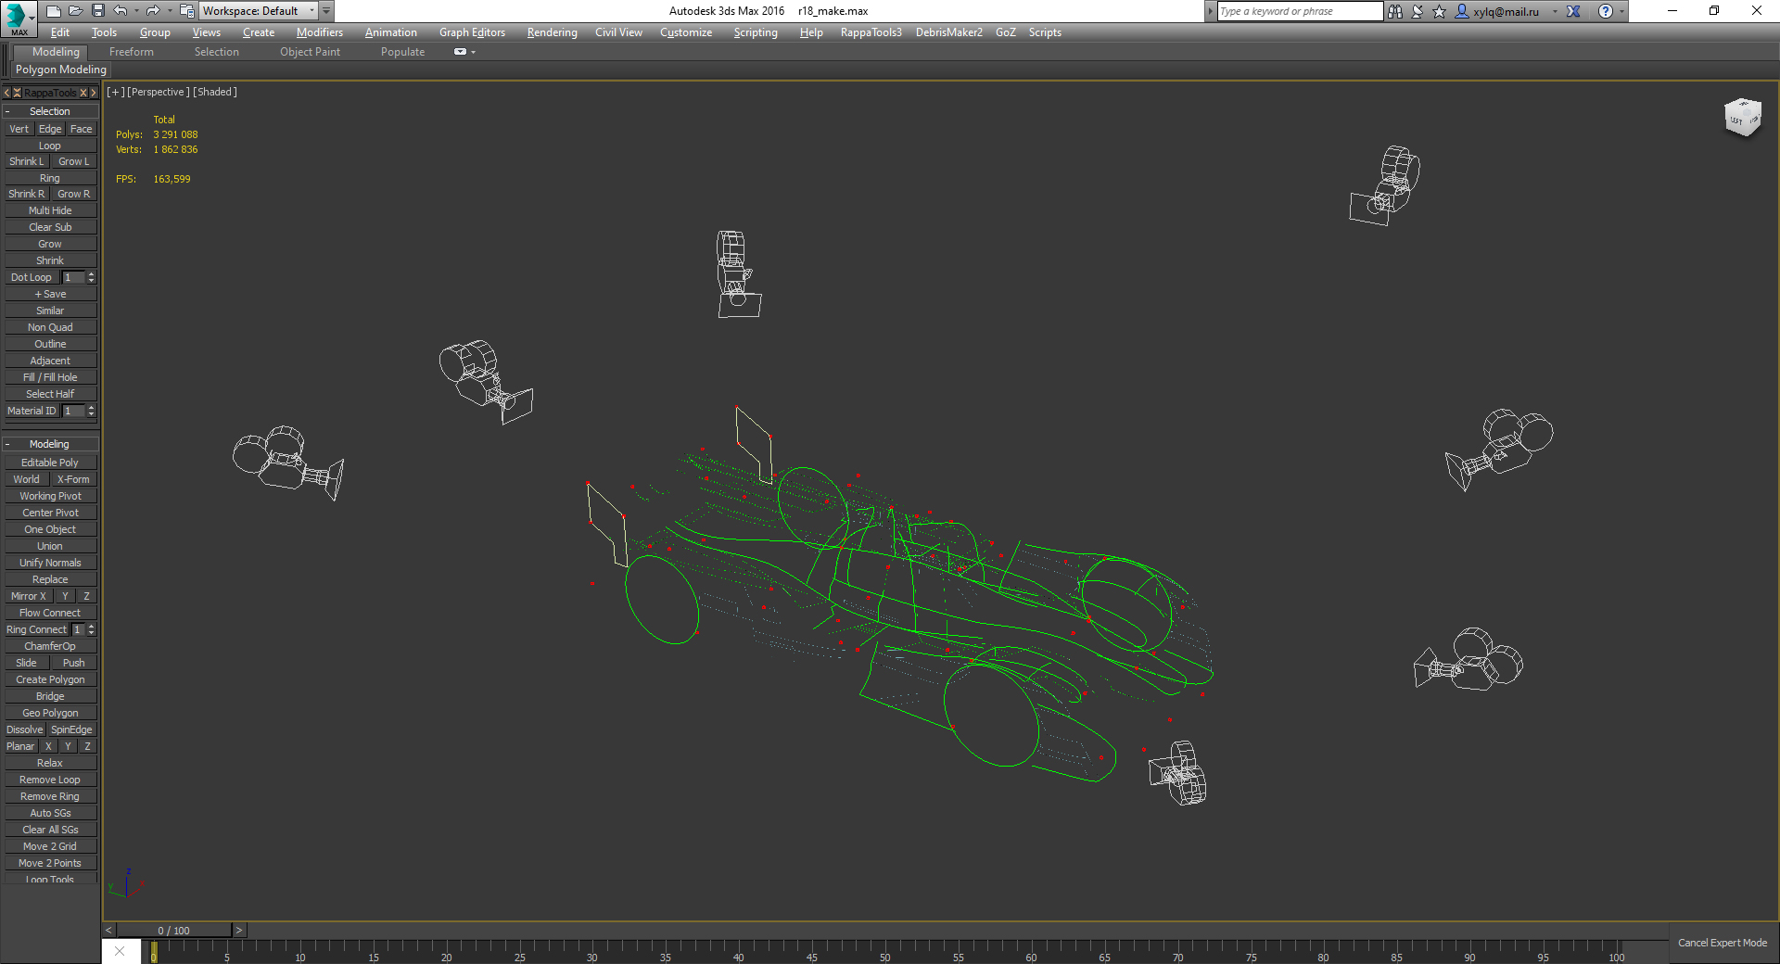Open the Modifiers menu
Viewport: 1780px width, 964px height.
point(319,32)
